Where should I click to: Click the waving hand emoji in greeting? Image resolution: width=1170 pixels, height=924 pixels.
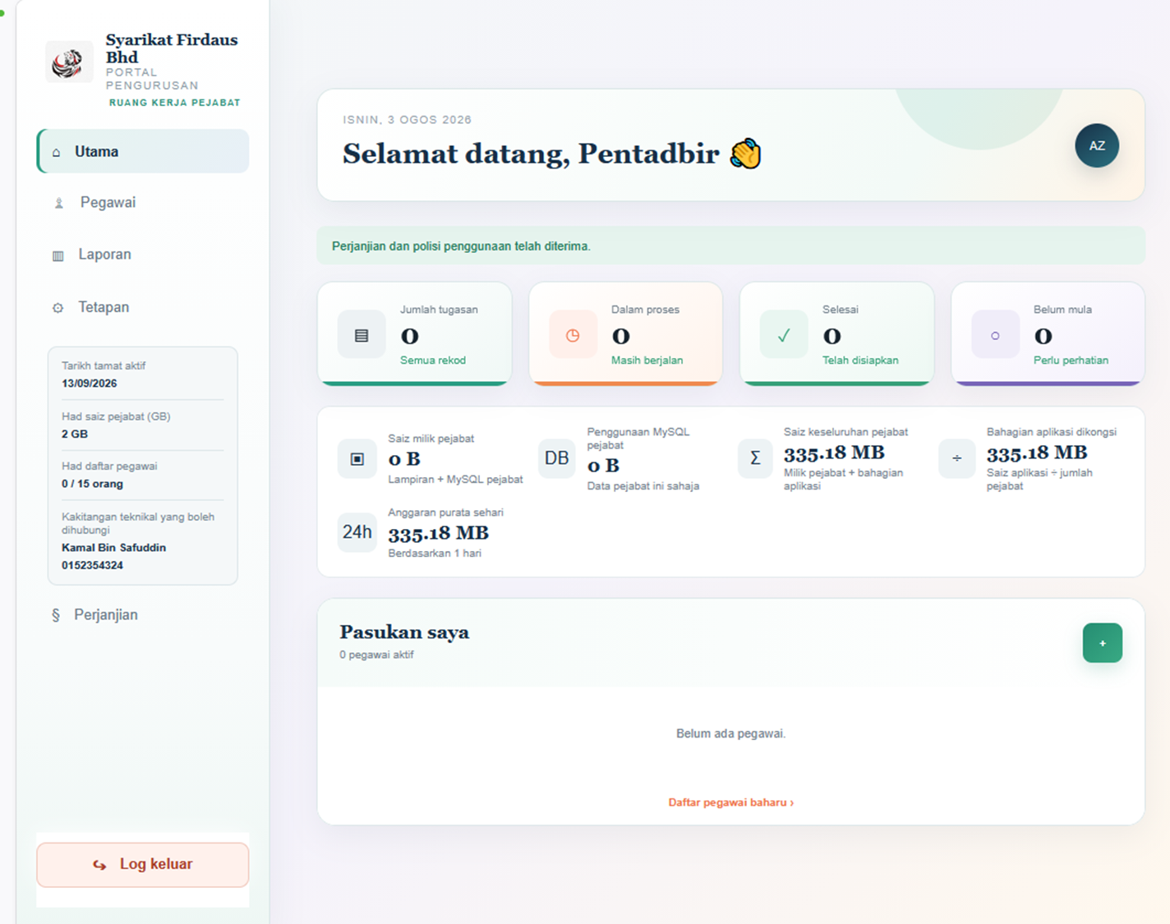coord(746,154)
